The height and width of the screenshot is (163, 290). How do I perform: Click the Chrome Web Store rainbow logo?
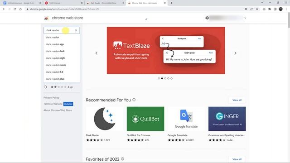(x=46, y=18)
